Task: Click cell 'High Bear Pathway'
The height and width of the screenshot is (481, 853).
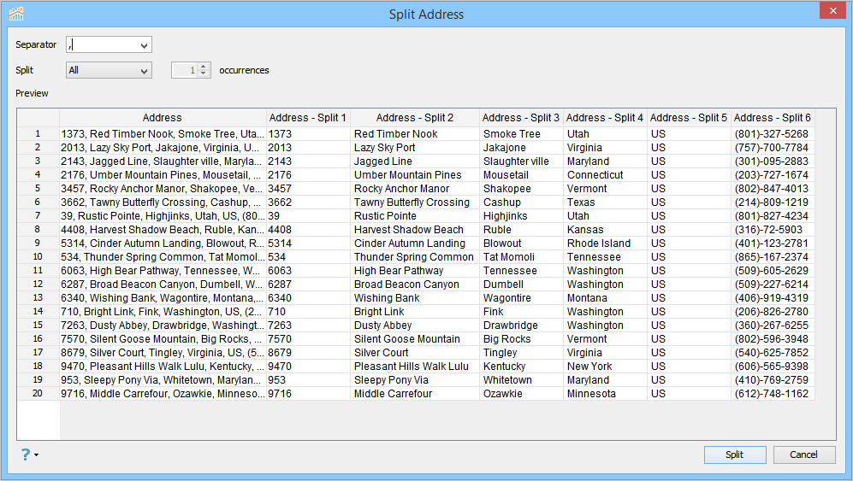Action: coord(415,271)
